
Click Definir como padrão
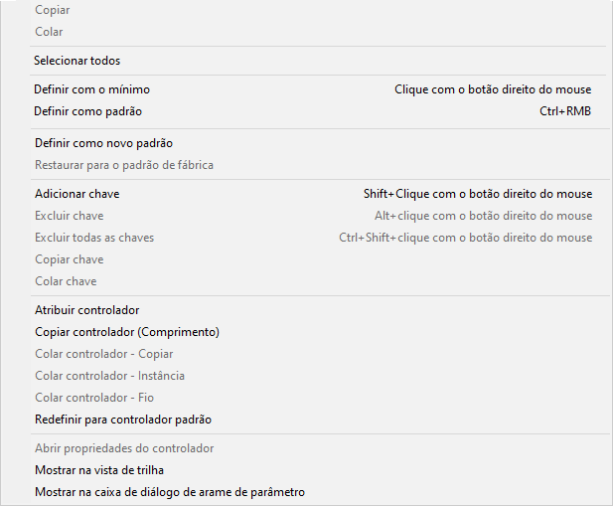click(x=88, y=111)
